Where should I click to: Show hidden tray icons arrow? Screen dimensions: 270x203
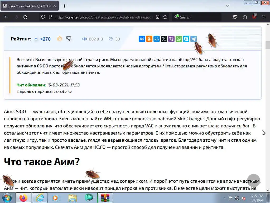224,198
